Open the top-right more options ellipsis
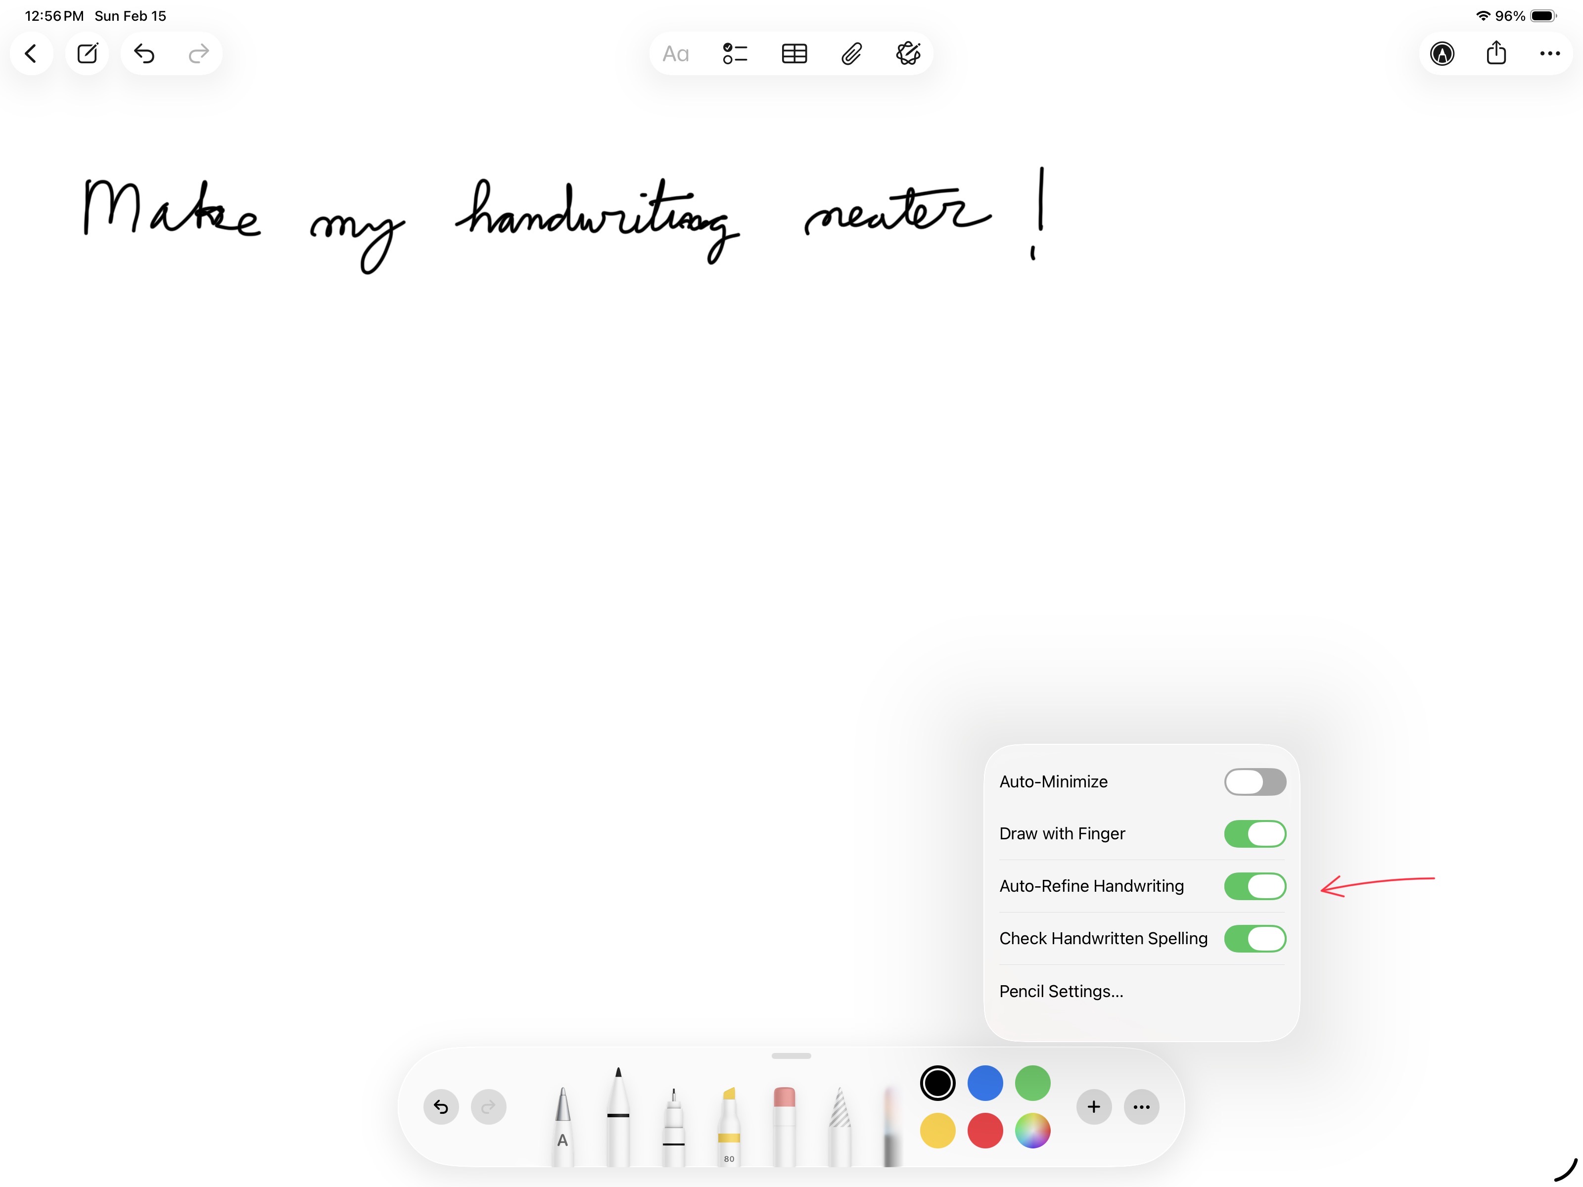Viewport: 1583px width, 1187px height. (x=1549, y=53)
